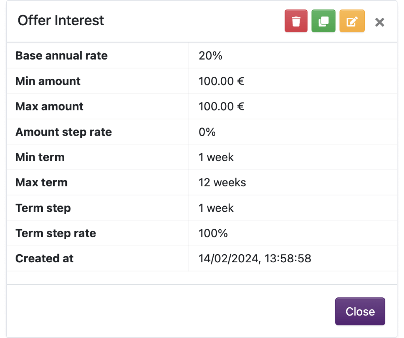Screen dimensions: 404x338
Task: Click the Created at timestamp value
Action: coord(255,259)
